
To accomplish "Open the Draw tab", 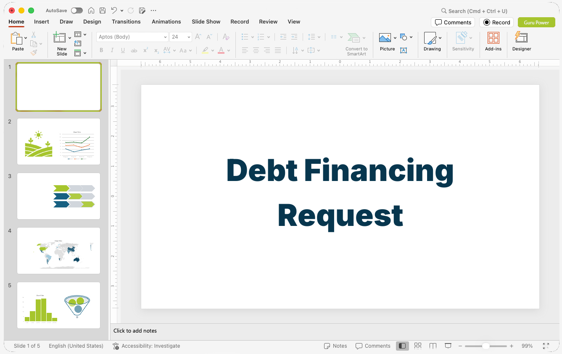I will point(66,22).
